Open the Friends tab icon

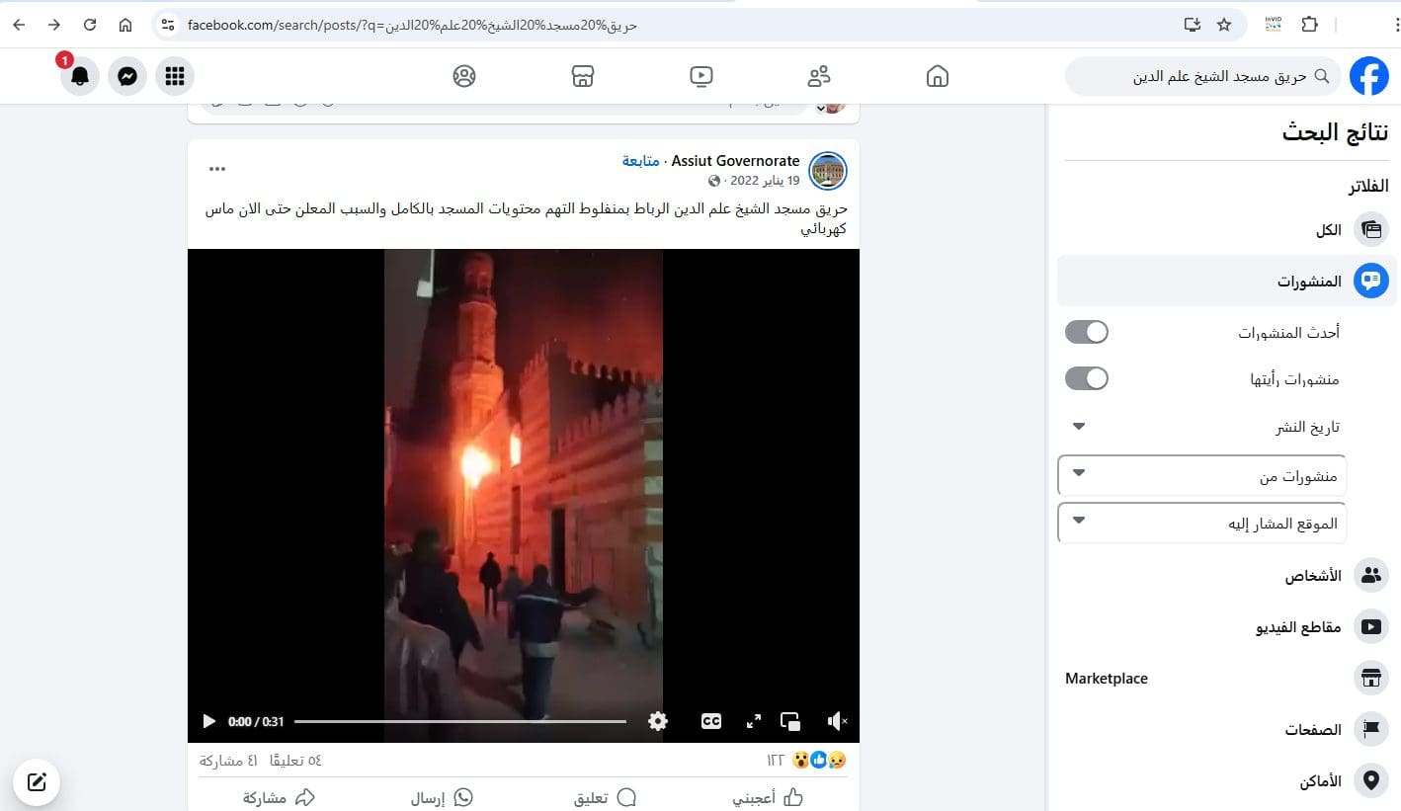(x=819, y=76)
